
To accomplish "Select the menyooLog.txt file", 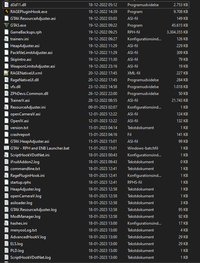I will tap(23, 230).
